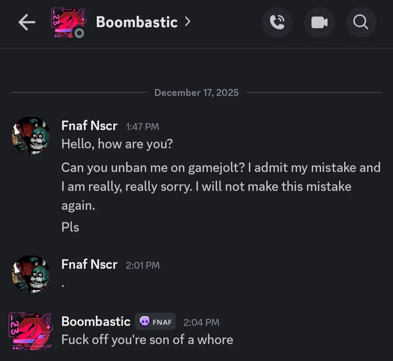
Task: Select the "Hello, how are you?" message
Action: point(117,144)
